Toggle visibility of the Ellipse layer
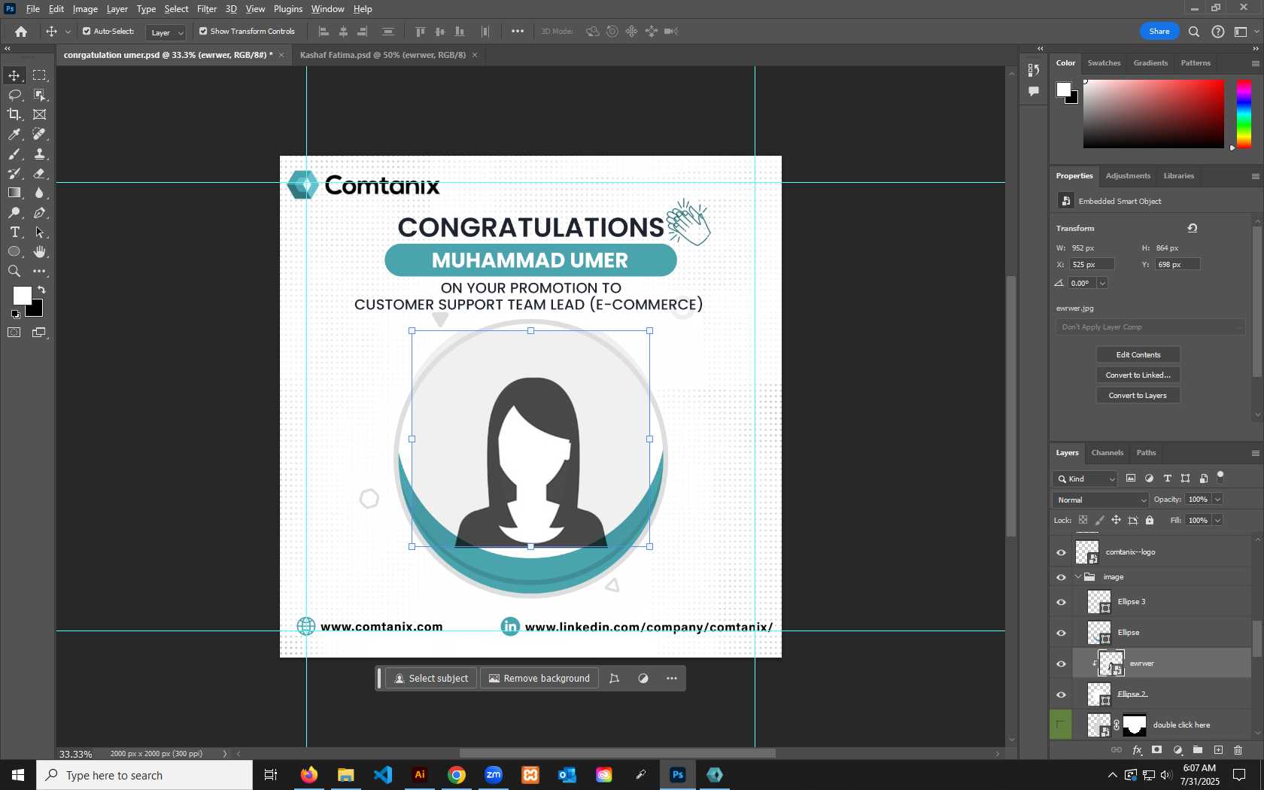Viewport: 1264px width, 790px height. [1061, 633]
